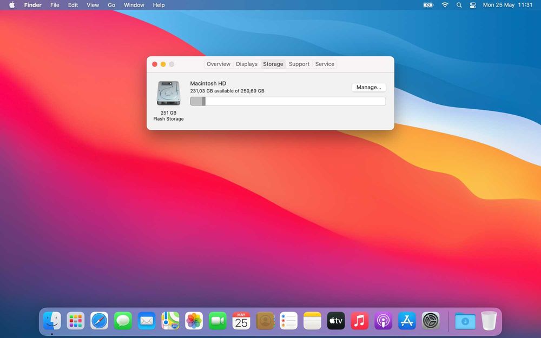Viewport: 541px width, 338px height.
Task: Open the Music app icon
Action: tap(360, 321)
